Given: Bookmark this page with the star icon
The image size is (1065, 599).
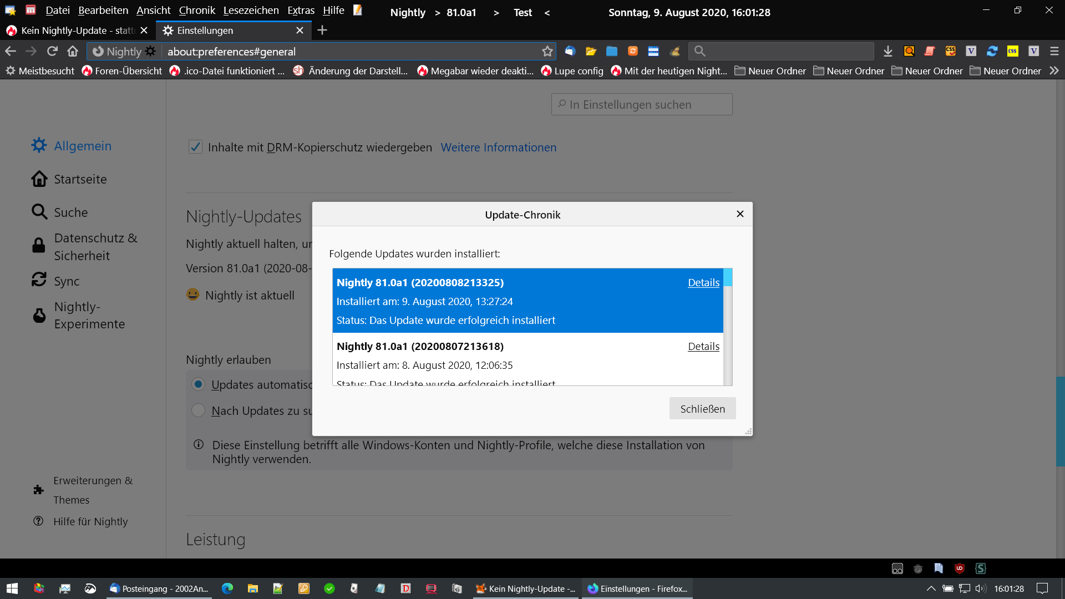Looking at the screenshot, I should coord(547,52).
